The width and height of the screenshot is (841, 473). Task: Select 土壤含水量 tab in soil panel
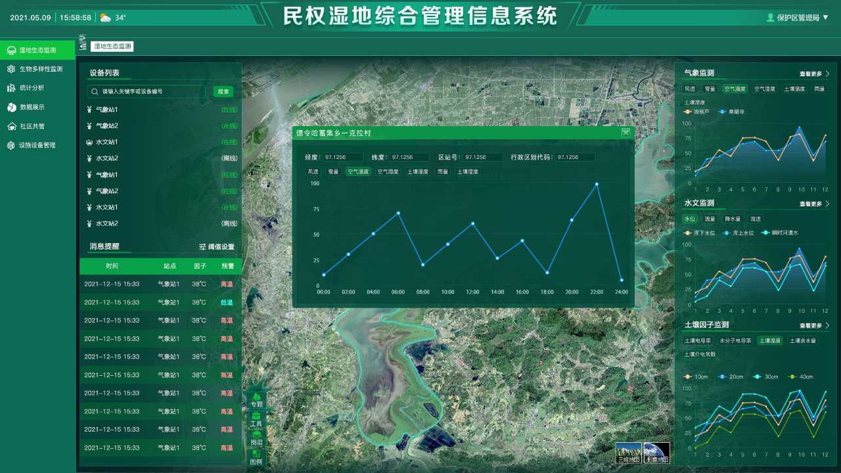pos(802,341)
